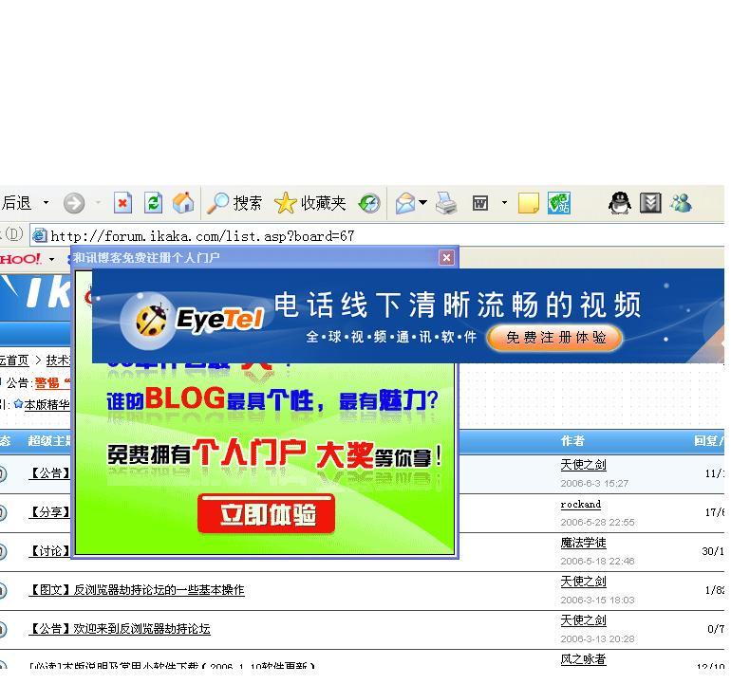Click the Mail envelope icon
The image size is (731, 684).
[405, 204]
